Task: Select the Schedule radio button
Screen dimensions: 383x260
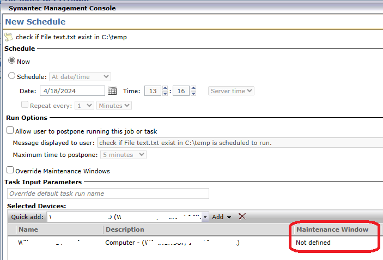Action: coord(11,76)
